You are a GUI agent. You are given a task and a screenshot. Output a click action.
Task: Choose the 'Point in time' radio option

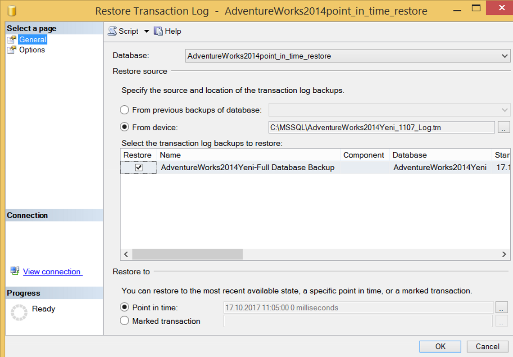tap(124, 307)
